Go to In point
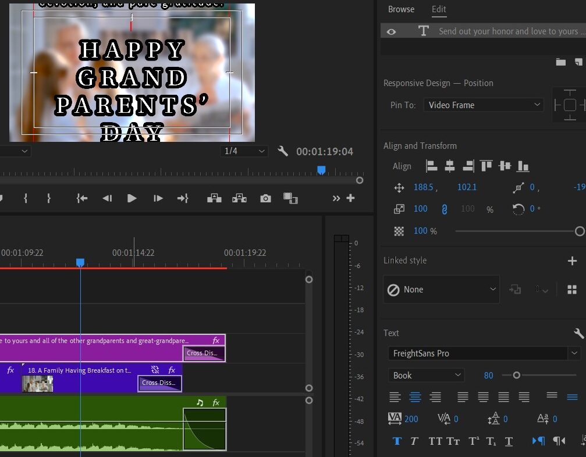Screen dimensions: 586x457 coord(82,198)
